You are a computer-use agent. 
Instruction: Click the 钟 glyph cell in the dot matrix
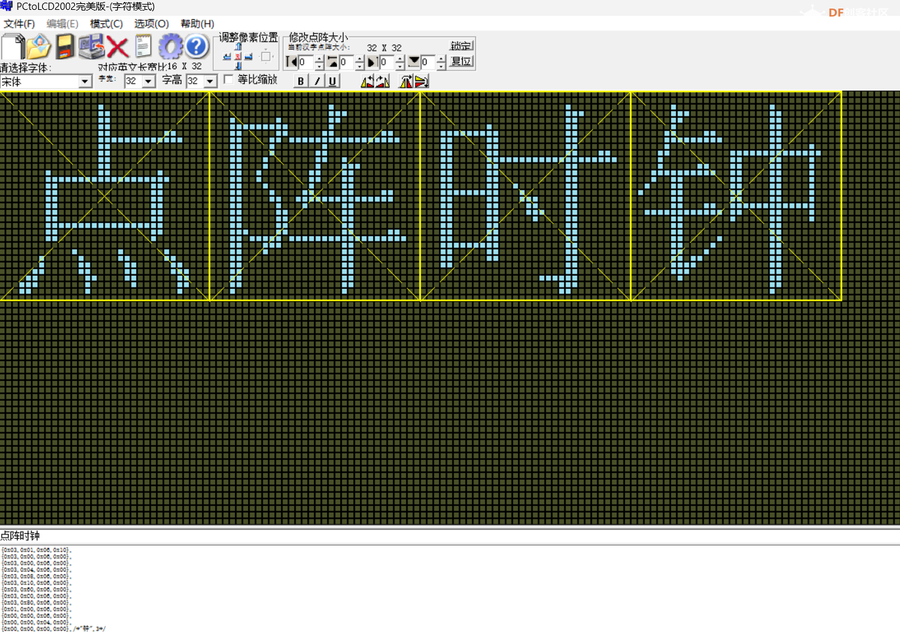tap(736, 196)
